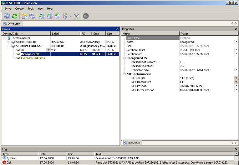This screenshot has width=239, height=165.
Task: Click the Log scrollbar up arrow
Action: (236, 154)
